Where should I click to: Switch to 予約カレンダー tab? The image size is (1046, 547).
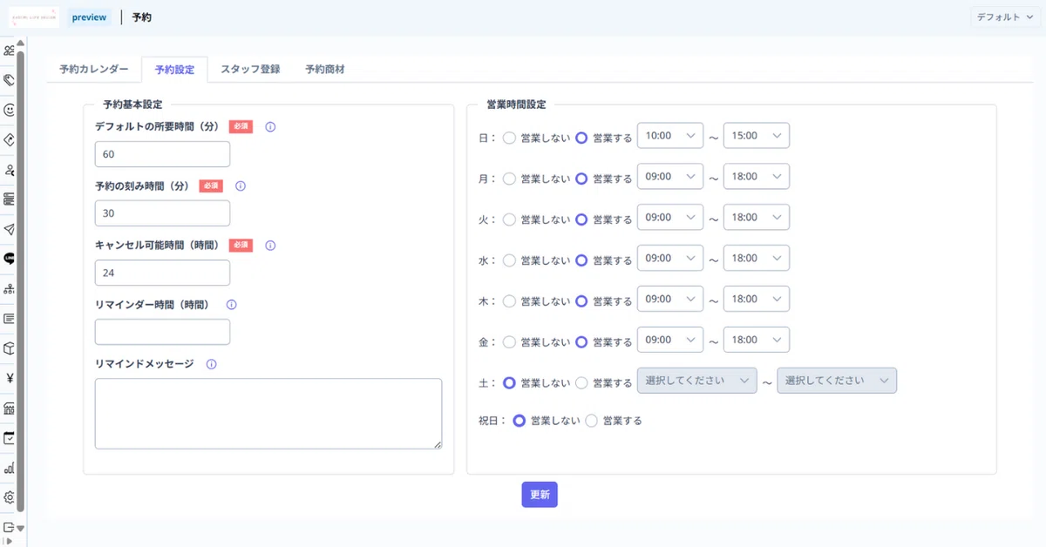[94, 69]
